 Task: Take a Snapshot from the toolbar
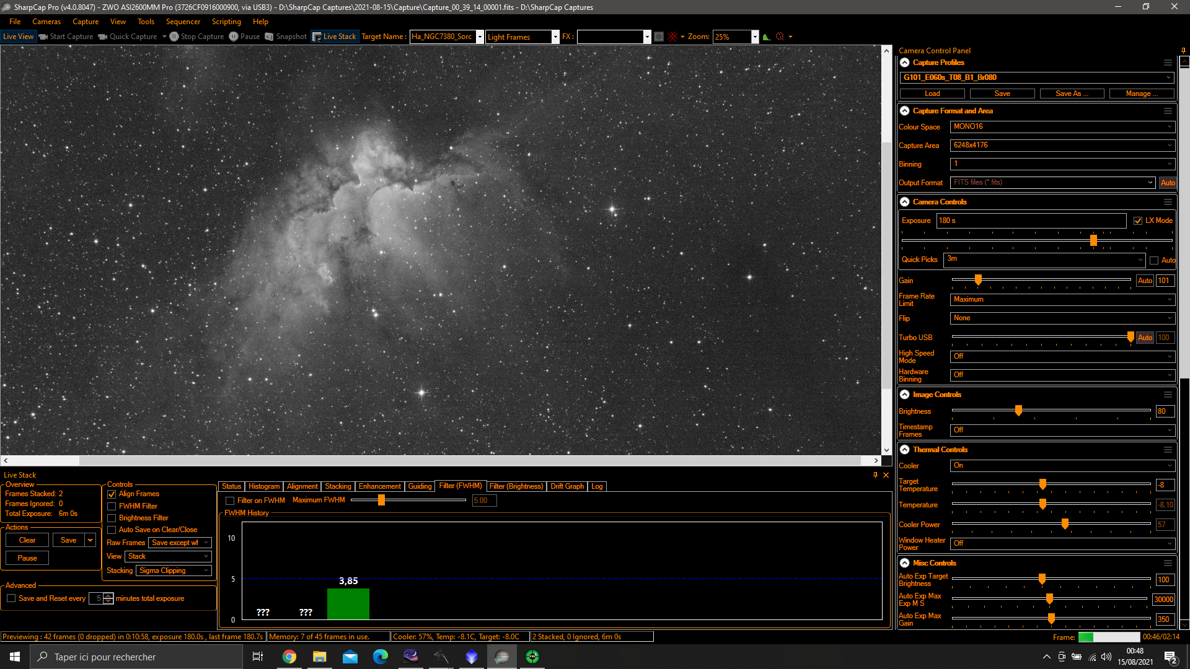tap(286, 37)
